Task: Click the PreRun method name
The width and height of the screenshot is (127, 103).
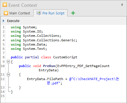Action: [49, 66]
